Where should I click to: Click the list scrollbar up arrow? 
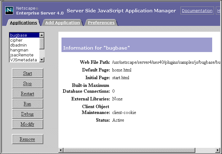click(42, 35)
